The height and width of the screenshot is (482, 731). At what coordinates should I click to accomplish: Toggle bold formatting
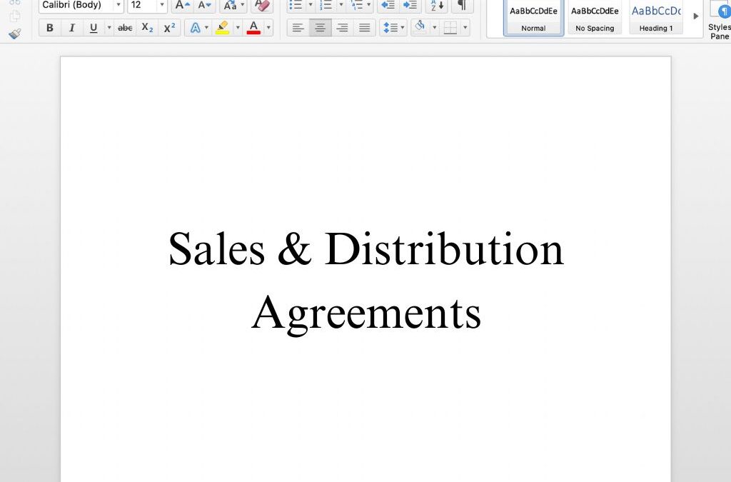(x=50, y=28)
